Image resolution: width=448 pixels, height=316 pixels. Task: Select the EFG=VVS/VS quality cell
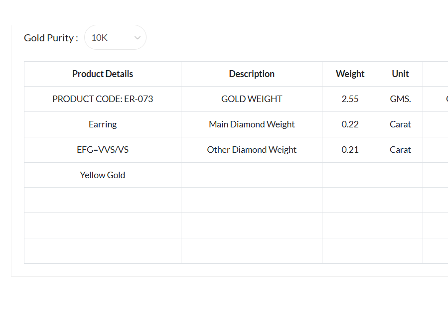(x=103, y=150)
